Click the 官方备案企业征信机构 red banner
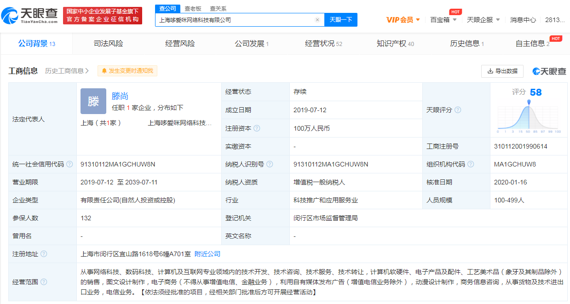This screenshot has height=304, width=570. click(103, 16)
